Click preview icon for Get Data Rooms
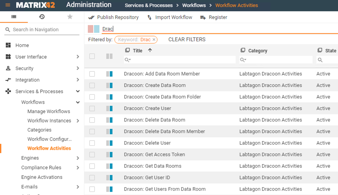 (109, 166)
